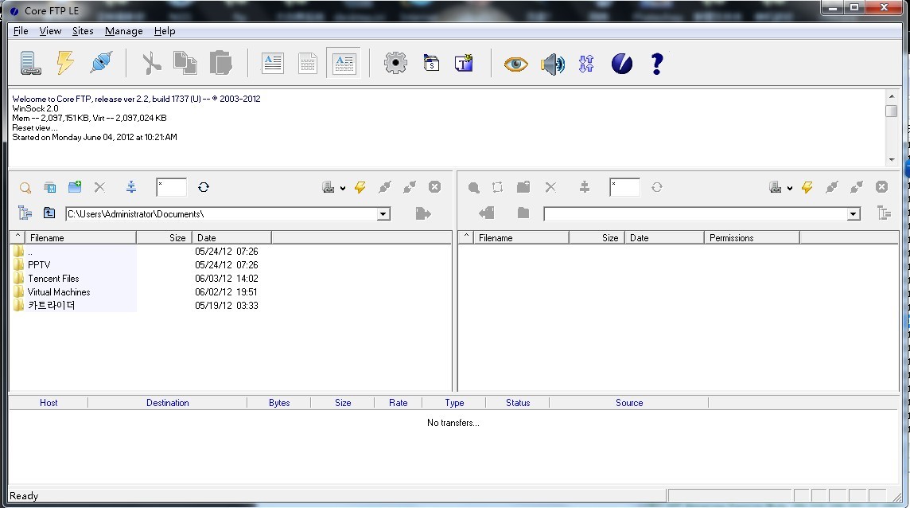Image resolution: width=910 pixels, height=508 pixels.
Task: Open the Site Manager toolbar icon
Action: click(x=30, y=63)
